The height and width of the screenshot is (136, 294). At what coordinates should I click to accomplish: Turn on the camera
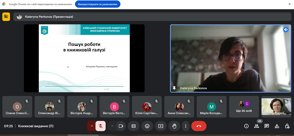(121, 126)
